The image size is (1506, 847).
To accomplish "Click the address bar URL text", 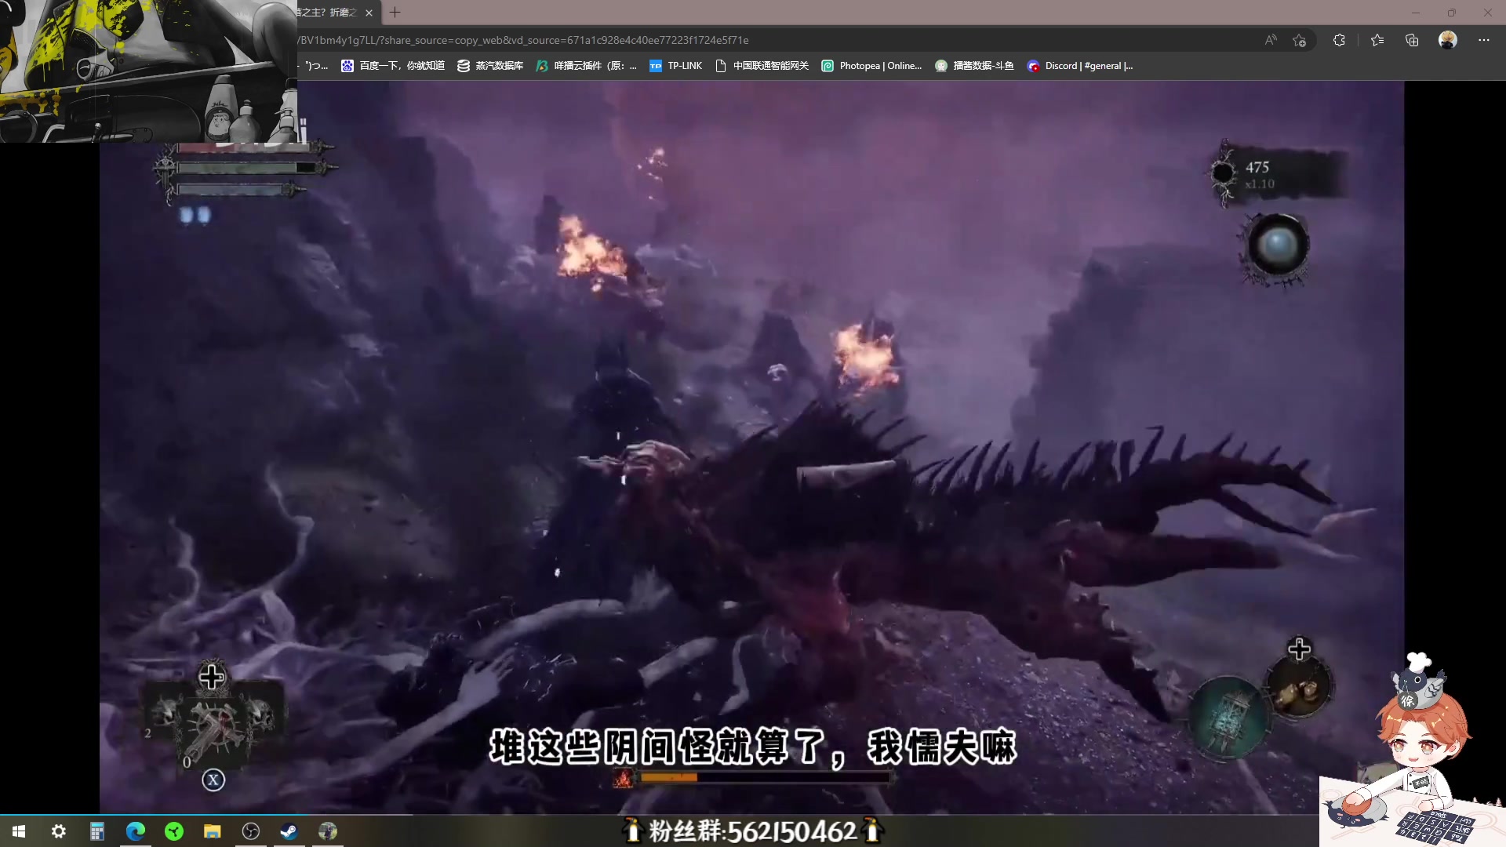I will coord(524,40).
